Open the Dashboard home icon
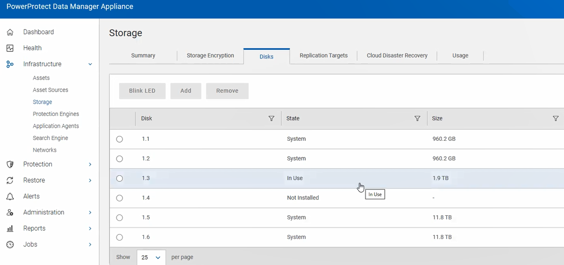The image size is (564, 265). click(10, 32)
